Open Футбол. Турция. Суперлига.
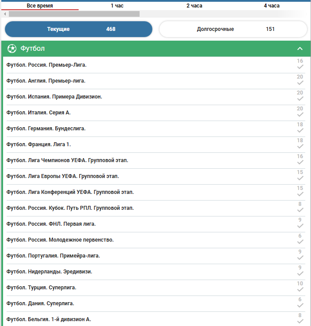The image size is (311, 326). (42, 288)
